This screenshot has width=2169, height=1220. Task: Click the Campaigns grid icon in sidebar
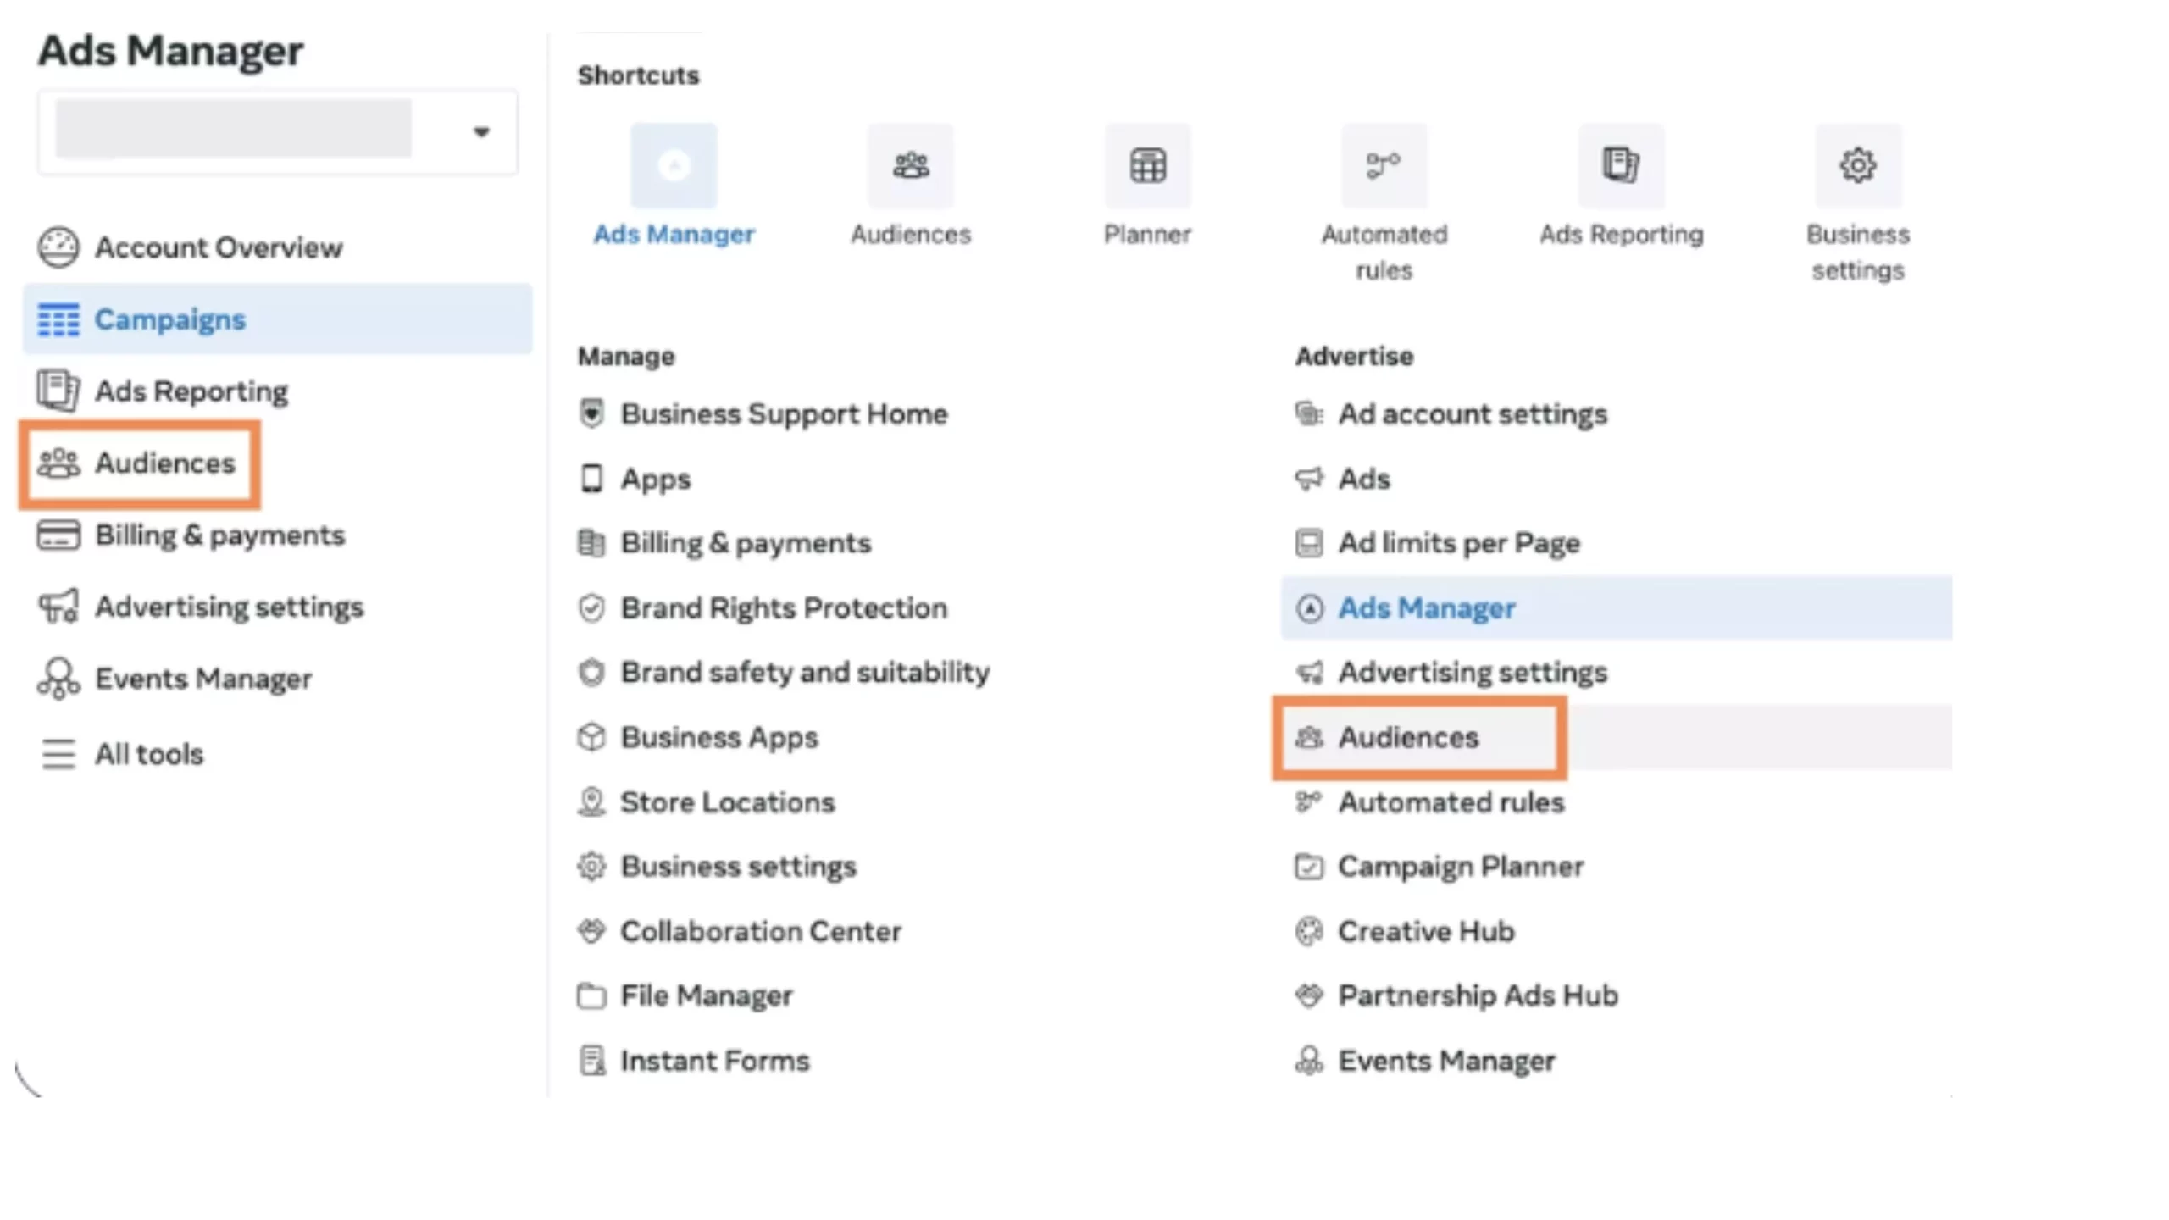[58, 319]
